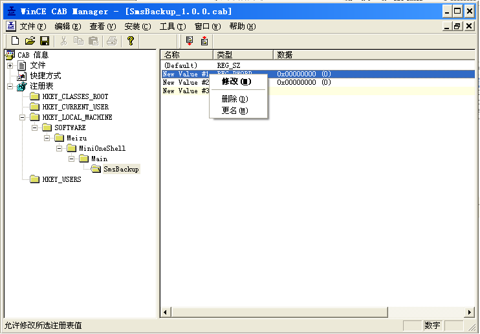Select the HKEY_USERS tree item

tap(62, 179)
